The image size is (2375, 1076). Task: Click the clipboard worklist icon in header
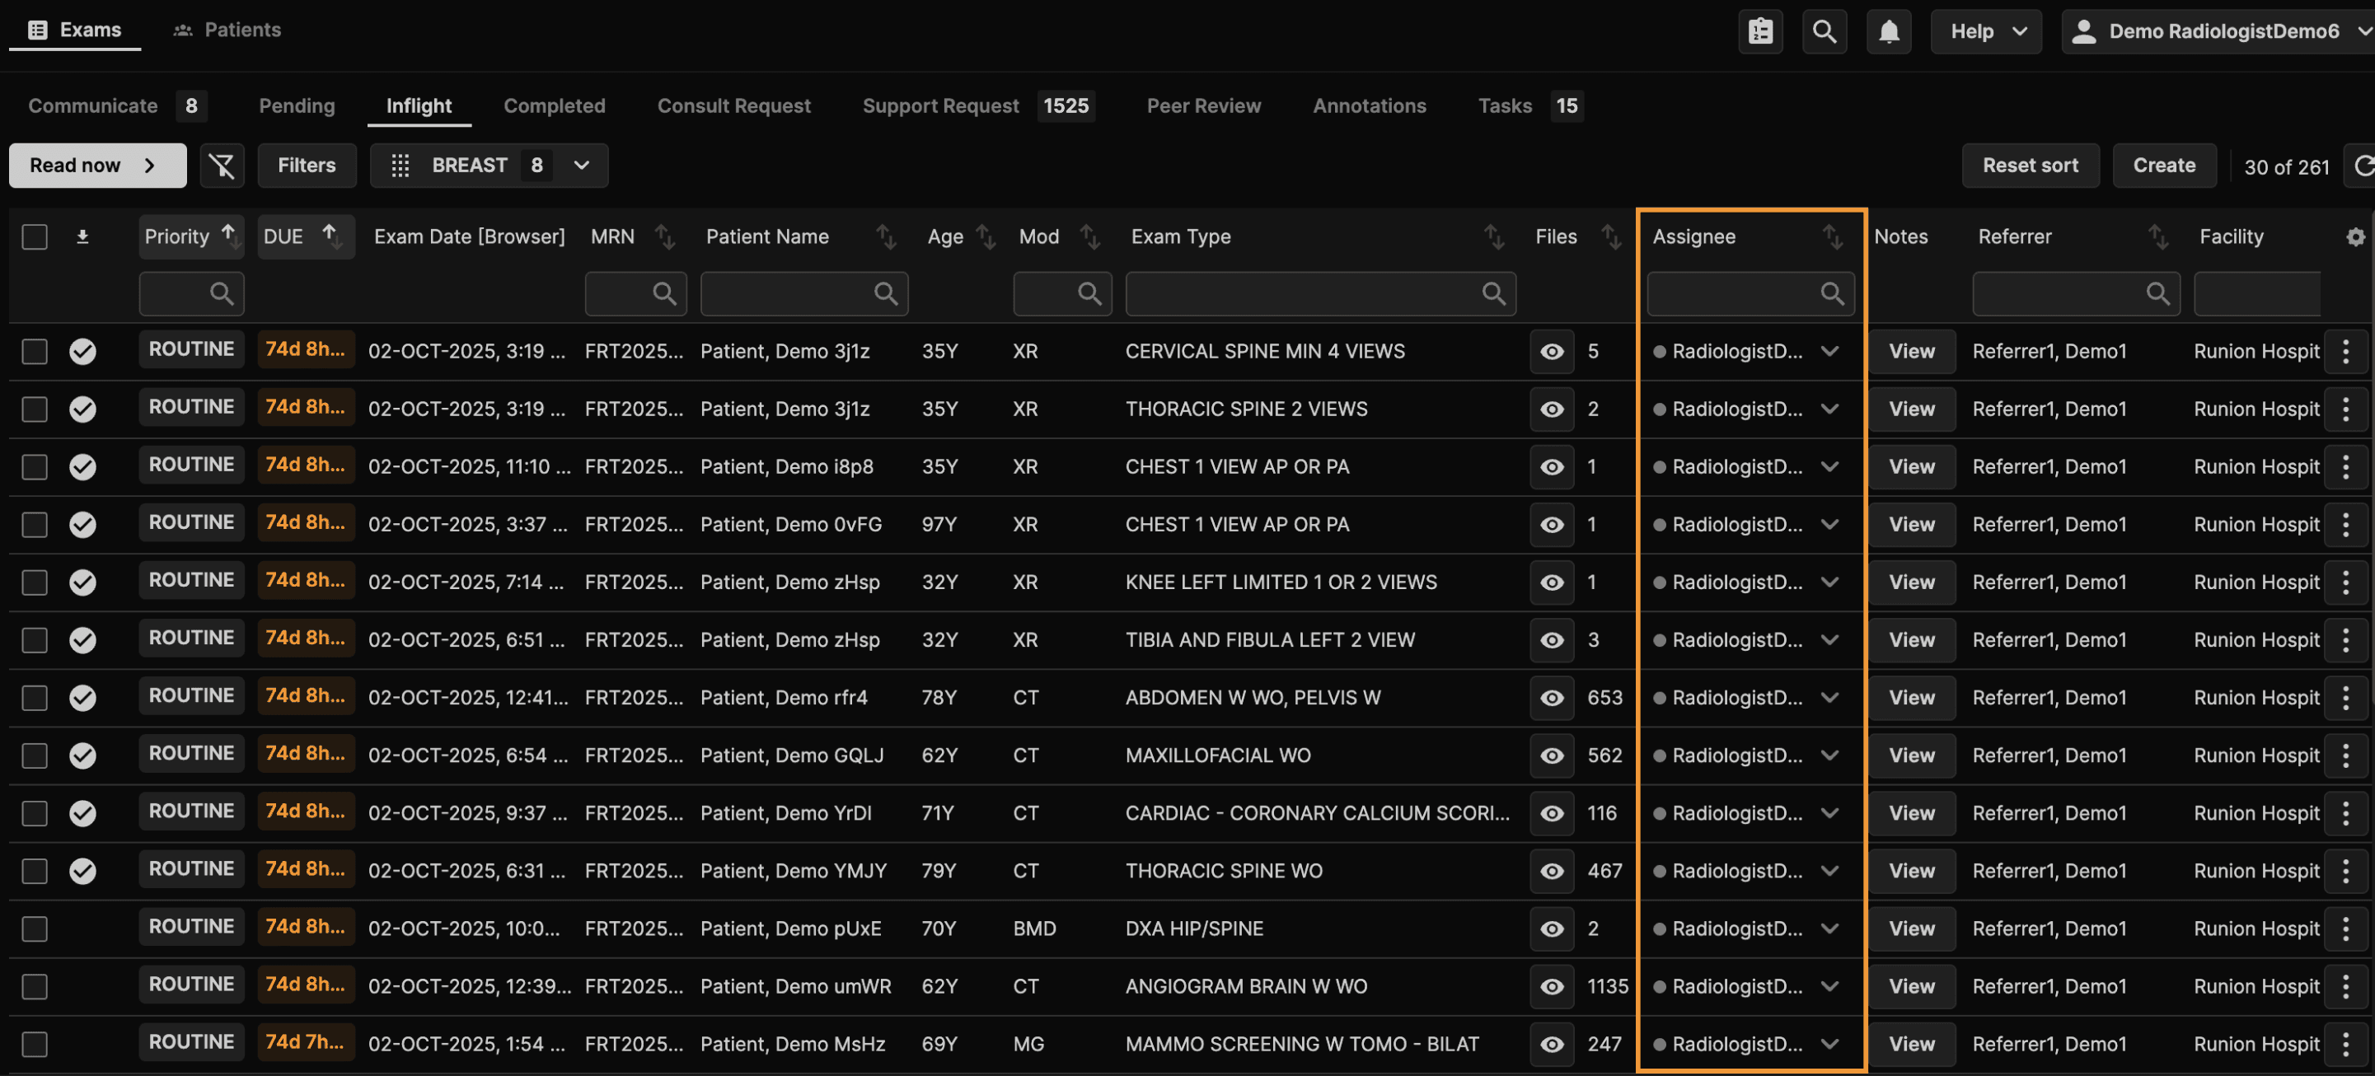click(x=1760, y=31)
